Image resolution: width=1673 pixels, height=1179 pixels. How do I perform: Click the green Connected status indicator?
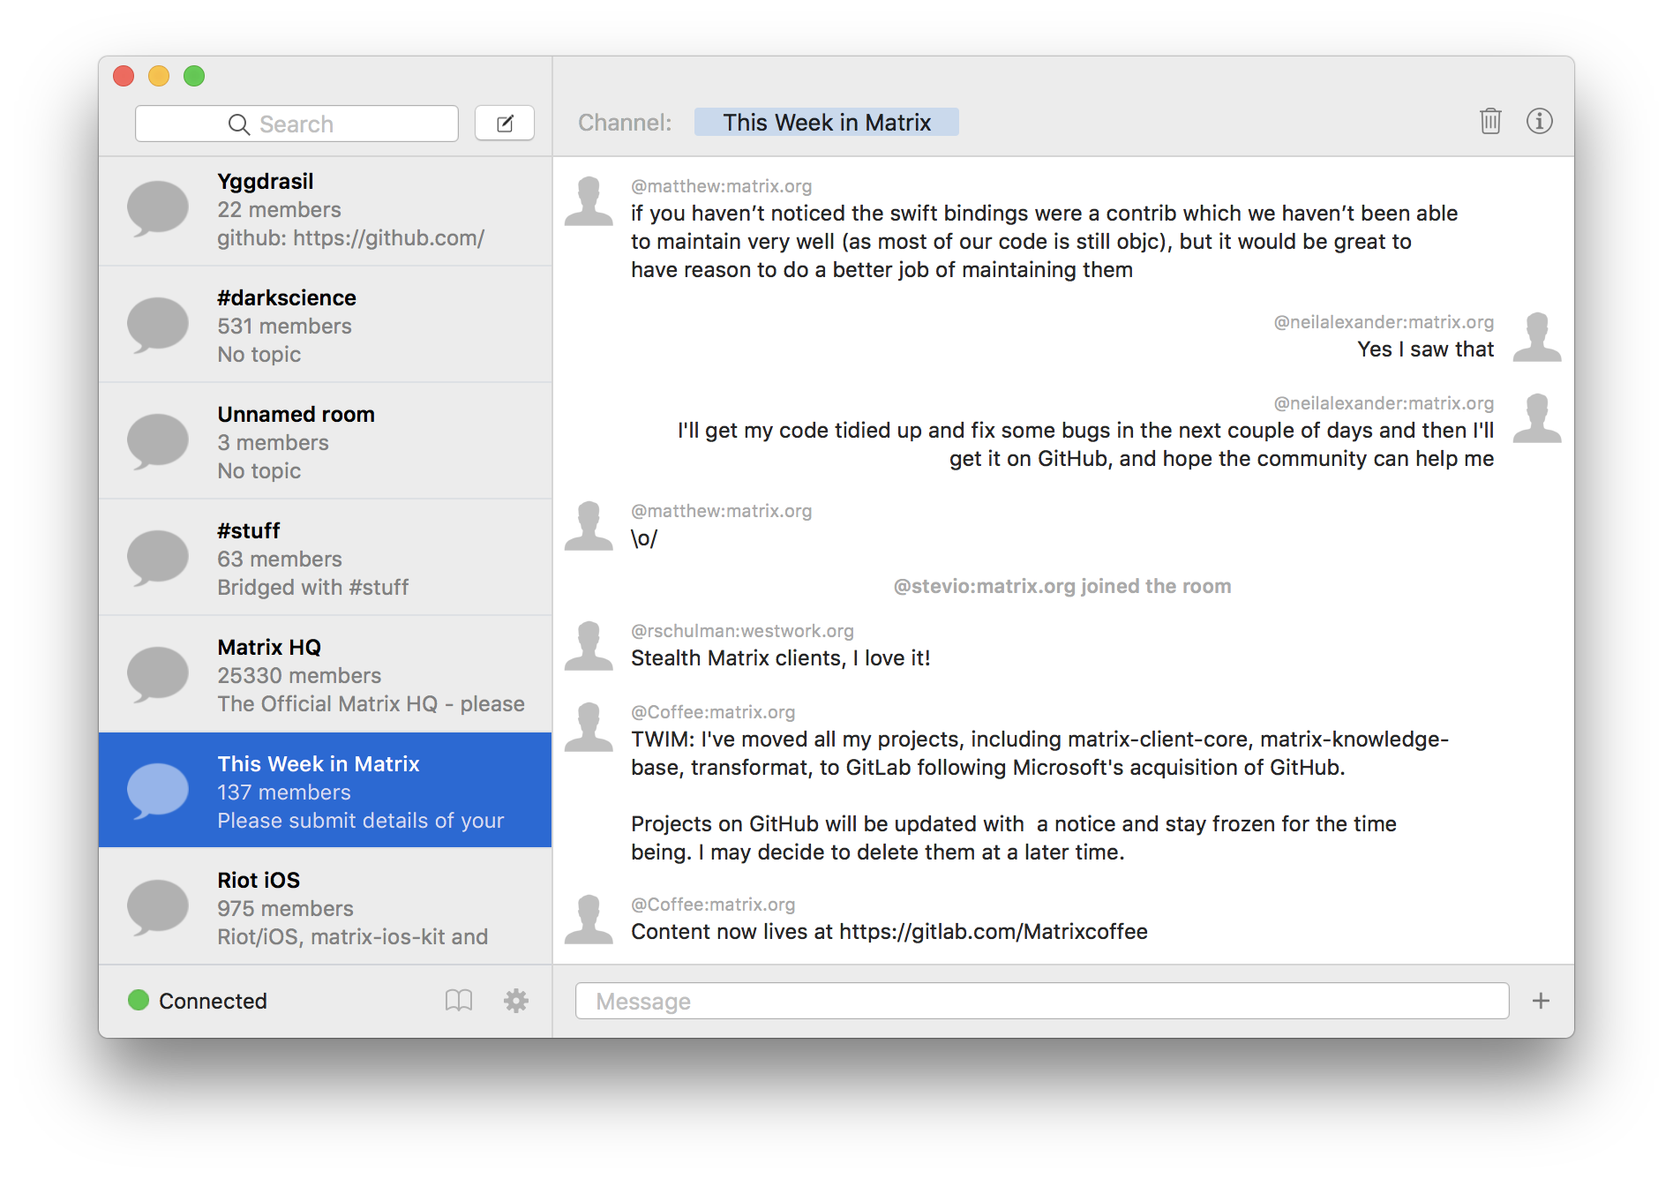[139, 1000]
